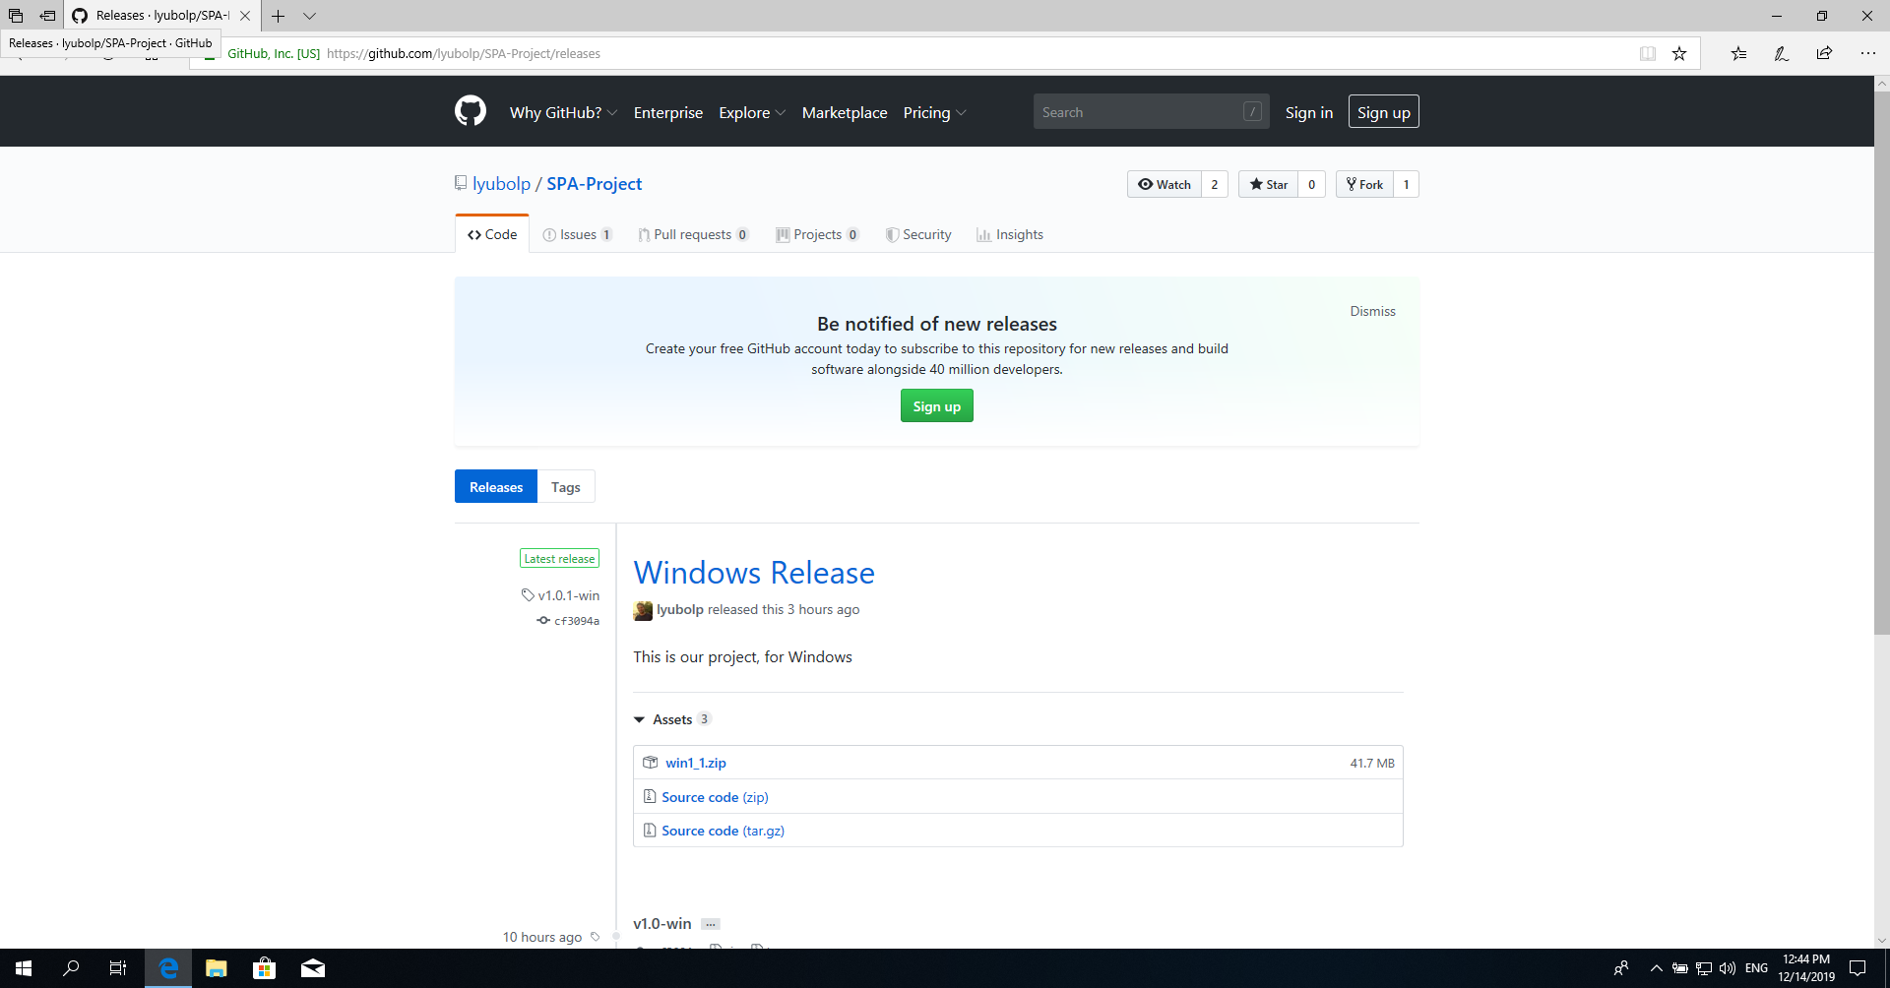Focus the GitHub search field
This screenshot has width=1890, height=988.
pyautogui.click(x=1151, y=111)
